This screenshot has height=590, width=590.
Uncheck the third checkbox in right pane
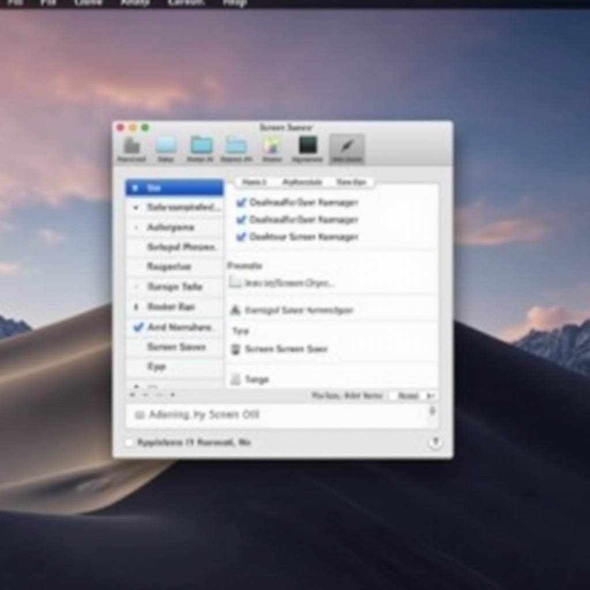click(x=241, y=237)
